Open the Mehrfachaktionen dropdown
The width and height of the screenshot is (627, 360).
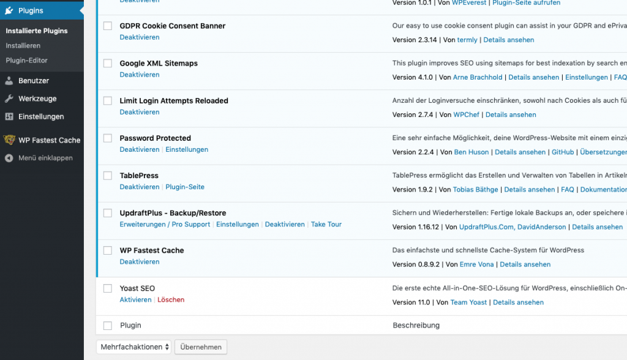coord(135,347)
